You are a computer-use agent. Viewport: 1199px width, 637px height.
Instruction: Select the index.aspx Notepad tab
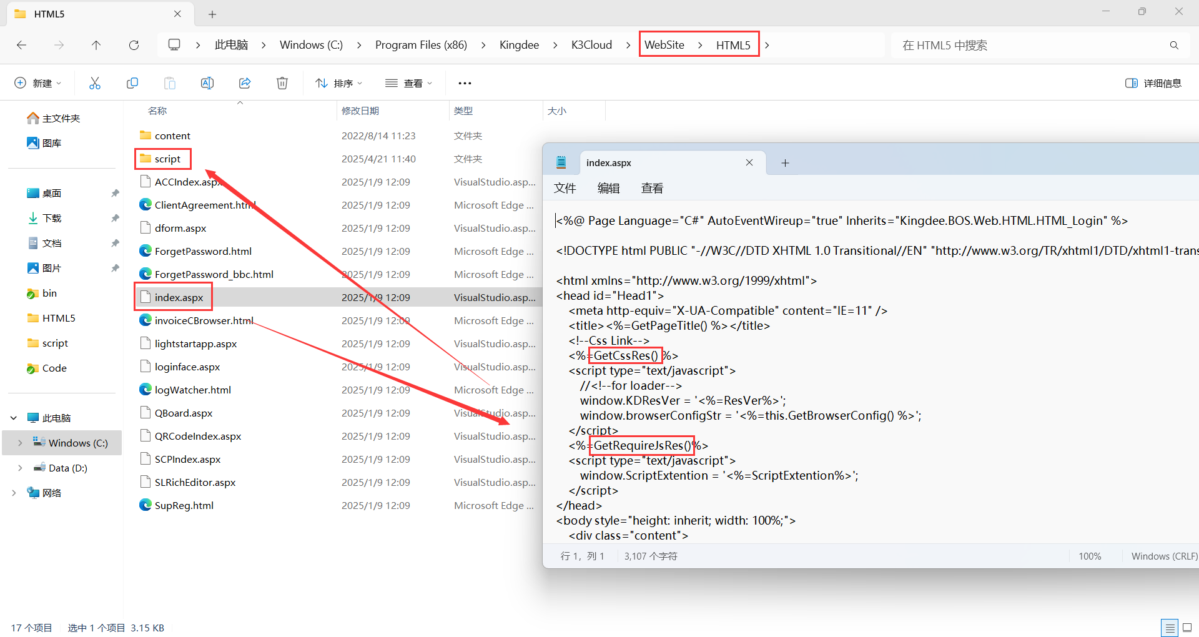coord(673,162)
